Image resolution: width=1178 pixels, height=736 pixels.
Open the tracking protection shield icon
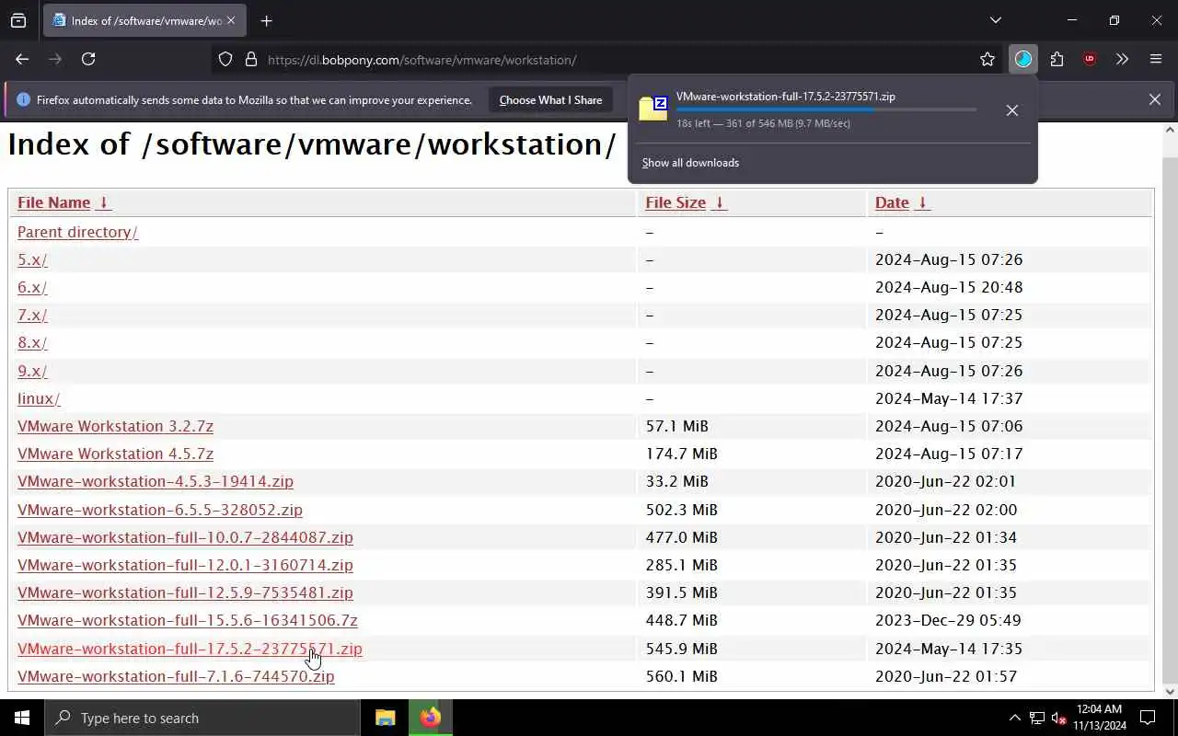(225, 60)
